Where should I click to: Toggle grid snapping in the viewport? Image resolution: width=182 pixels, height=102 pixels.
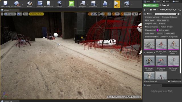(106, 14)
